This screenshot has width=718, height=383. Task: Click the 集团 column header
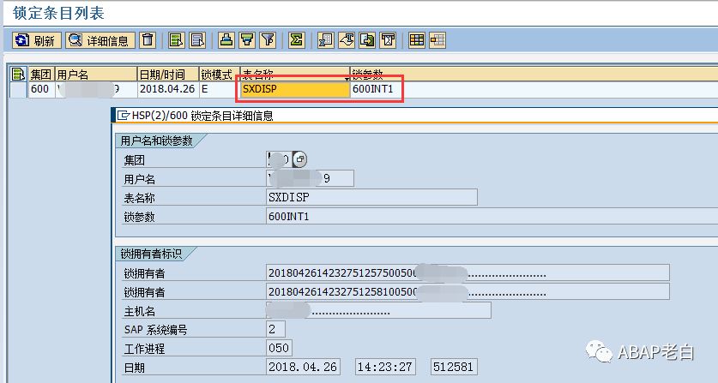pyautogui.click(x=41, y=75)
